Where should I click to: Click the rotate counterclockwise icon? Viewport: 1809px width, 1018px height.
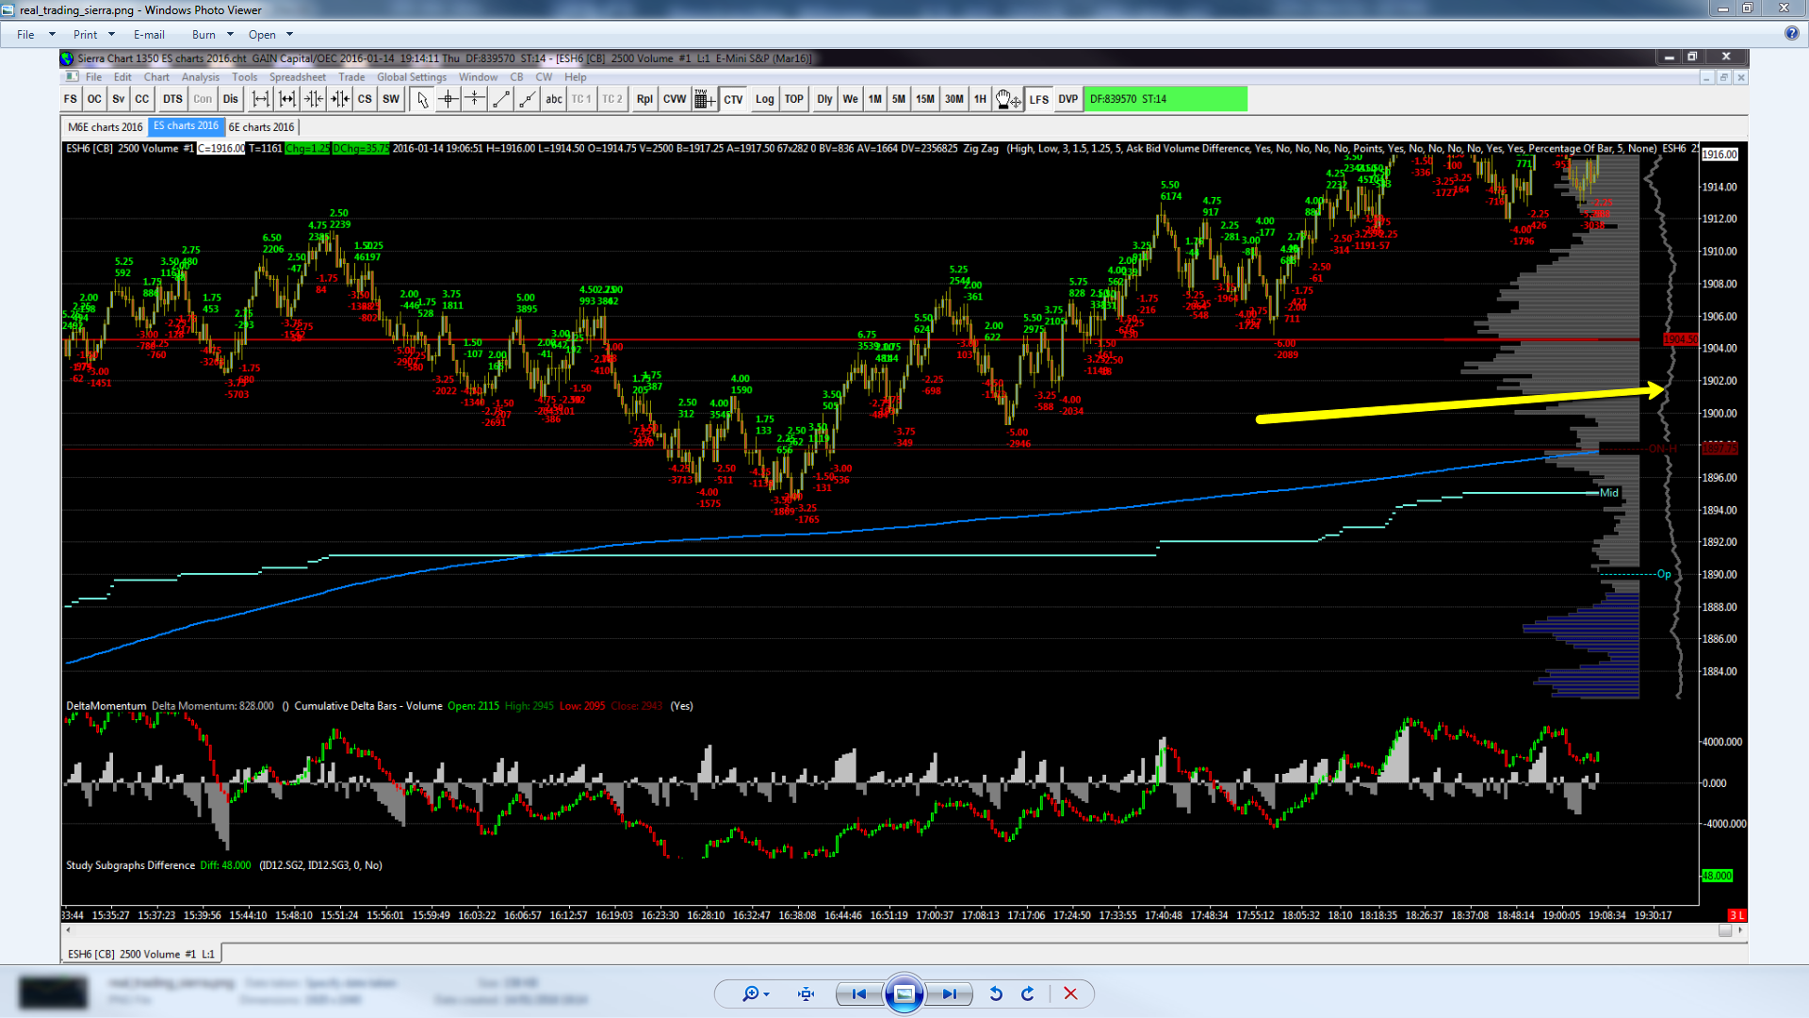[x=996, y=993]
